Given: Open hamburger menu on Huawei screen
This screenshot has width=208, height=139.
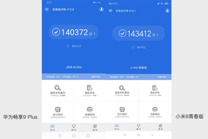Looking at the screenshot, I should click(47, 9).
